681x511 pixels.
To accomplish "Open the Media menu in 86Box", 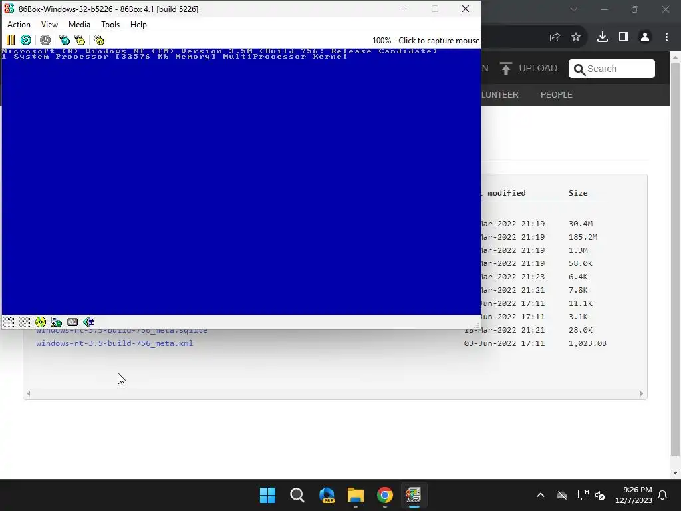I will [x=80, y=25].
